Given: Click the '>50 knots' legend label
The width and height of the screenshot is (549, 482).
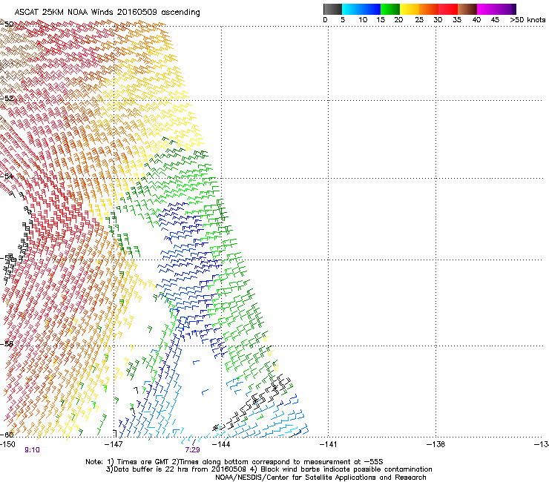Looking at the screenshot, I should coord(527,20).
